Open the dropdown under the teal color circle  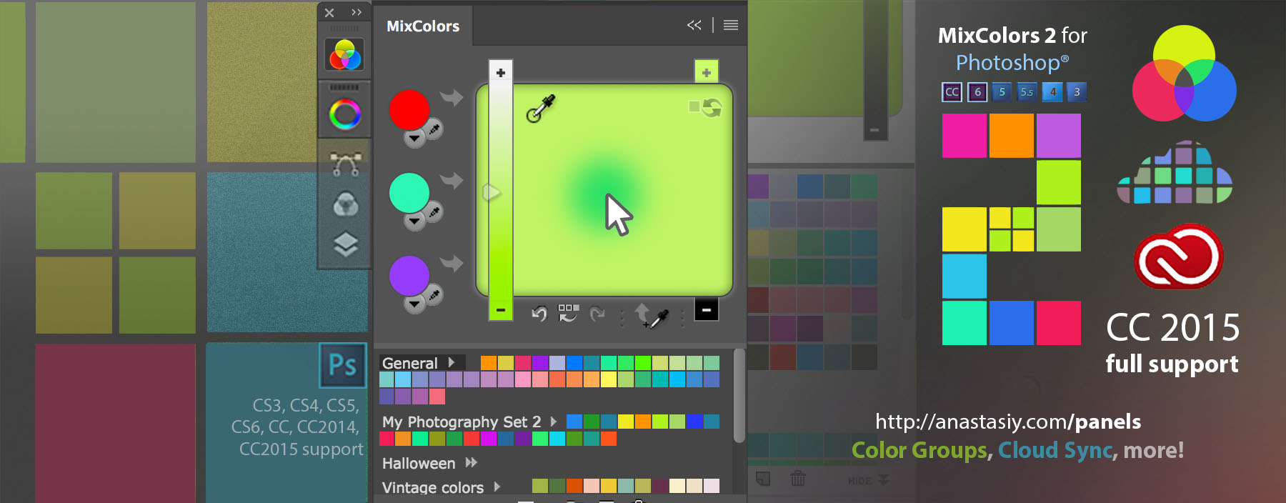(x=414, y=221)
